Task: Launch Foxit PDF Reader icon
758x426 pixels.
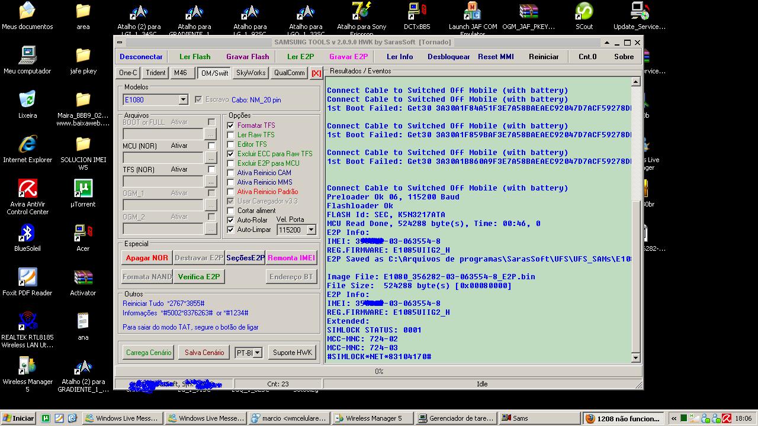Action: [27, 282]
